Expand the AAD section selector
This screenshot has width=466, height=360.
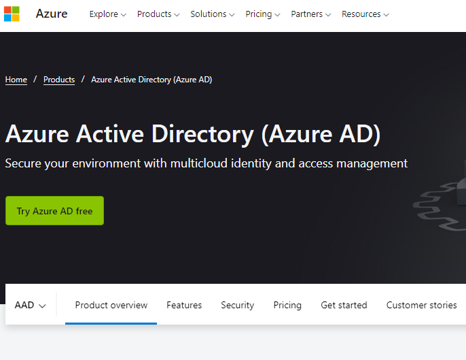(31, 306)
